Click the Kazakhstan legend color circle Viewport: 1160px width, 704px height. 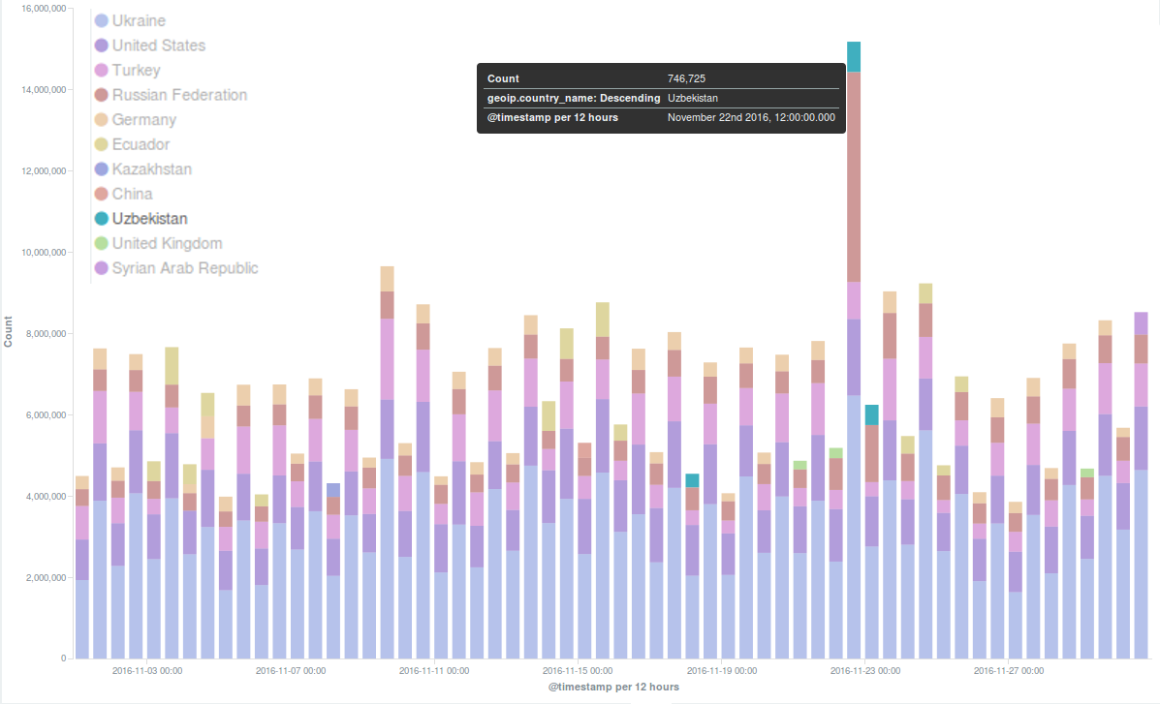(x=101, y=169)
